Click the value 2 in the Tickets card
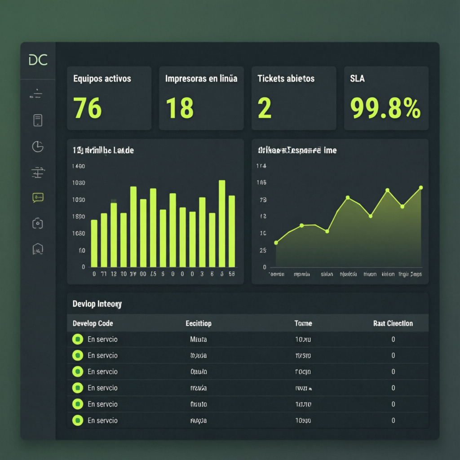This screenshot has height=460, width=460. pos(265,108)
